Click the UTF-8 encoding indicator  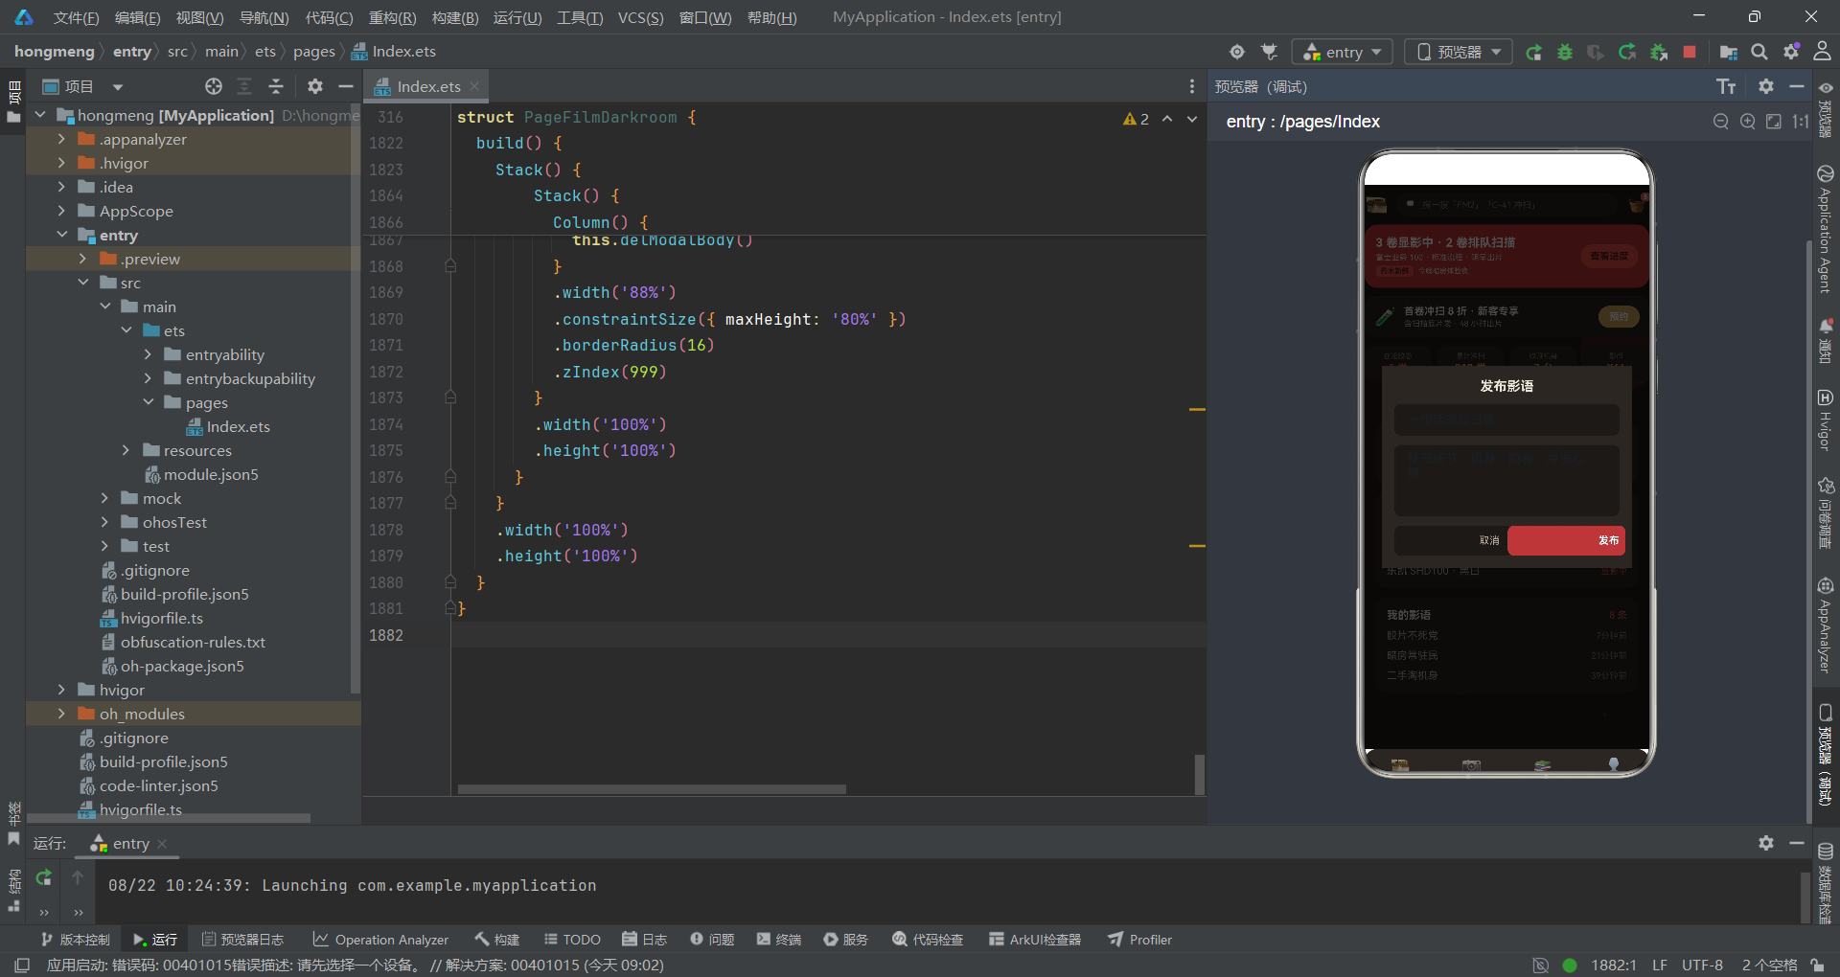pos(1702,965)
